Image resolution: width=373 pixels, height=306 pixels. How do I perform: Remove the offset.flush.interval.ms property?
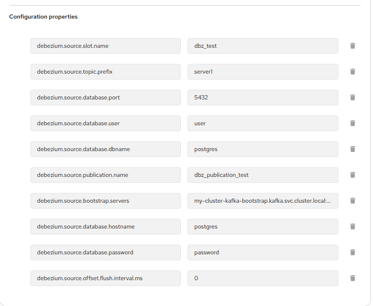pos(353,278)
